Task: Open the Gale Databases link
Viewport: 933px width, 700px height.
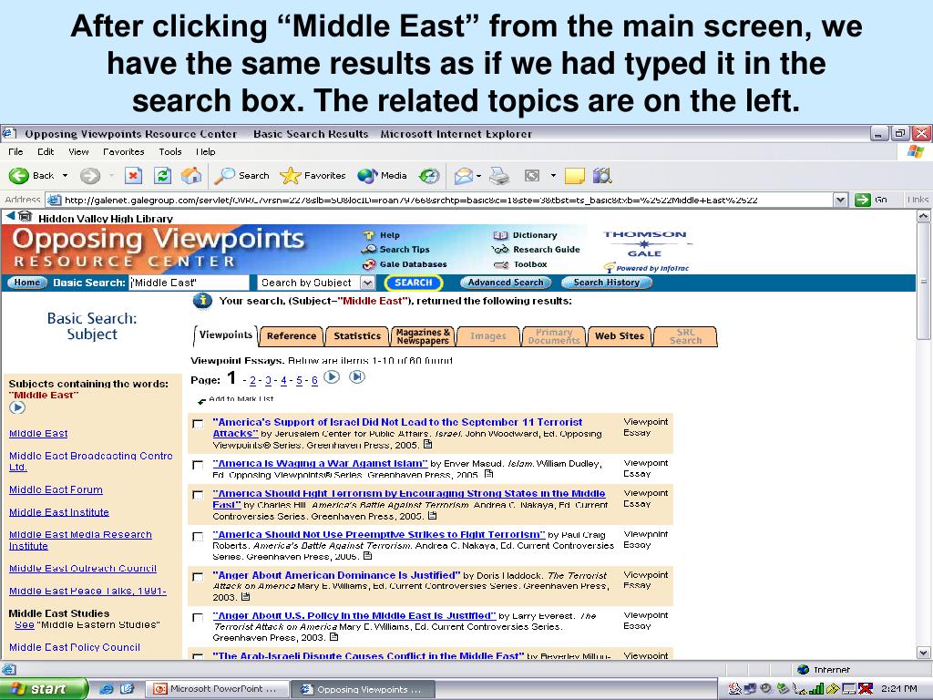Action: [413, 264]
